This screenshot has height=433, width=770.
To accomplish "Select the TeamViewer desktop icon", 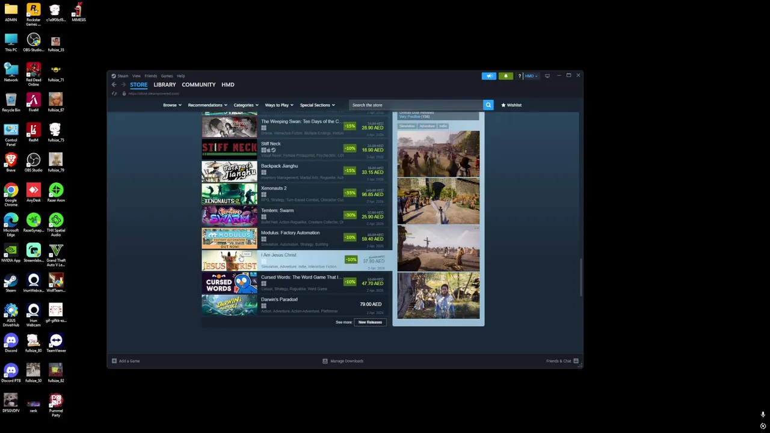I will tap(56, 343).
